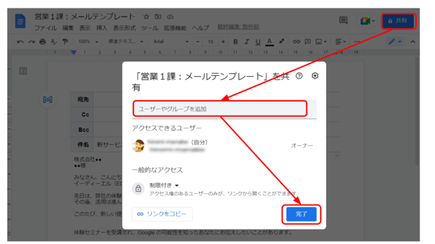Redo the last action
Screen dimensions: 435x244
[x=31, y=42]
